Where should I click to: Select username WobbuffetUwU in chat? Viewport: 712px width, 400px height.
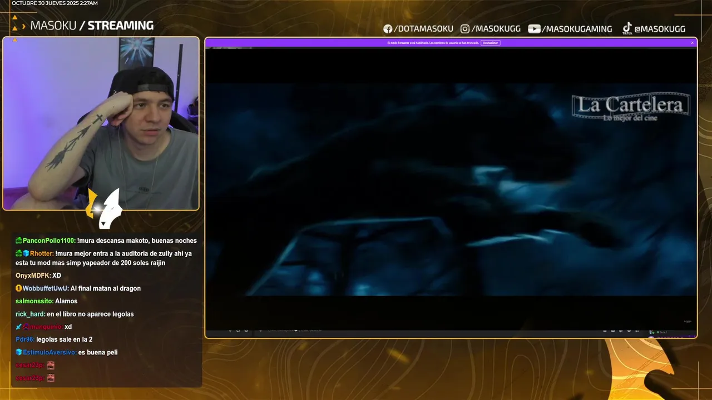pyautogui.click(x=46, y=288)
